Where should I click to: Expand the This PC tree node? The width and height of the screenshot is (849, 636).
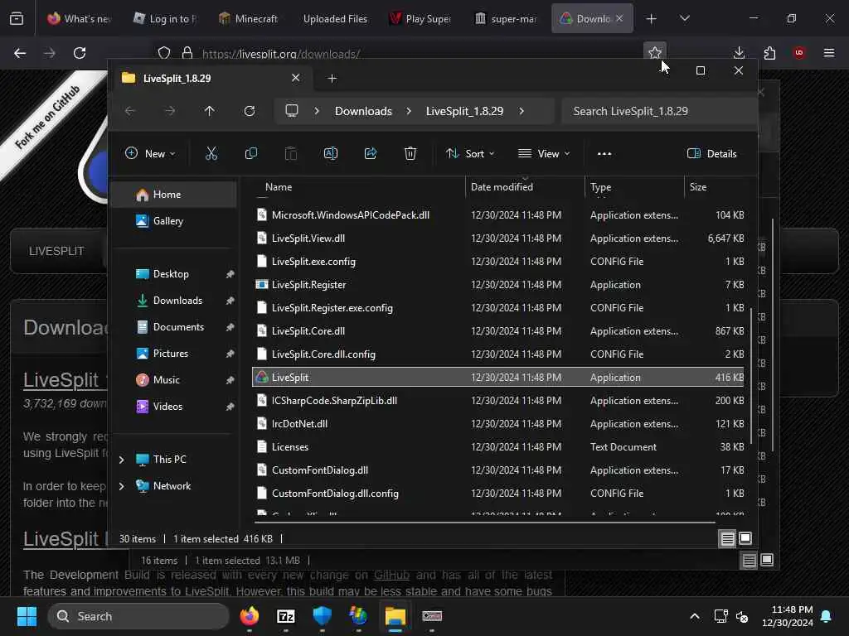pos(122,460)
